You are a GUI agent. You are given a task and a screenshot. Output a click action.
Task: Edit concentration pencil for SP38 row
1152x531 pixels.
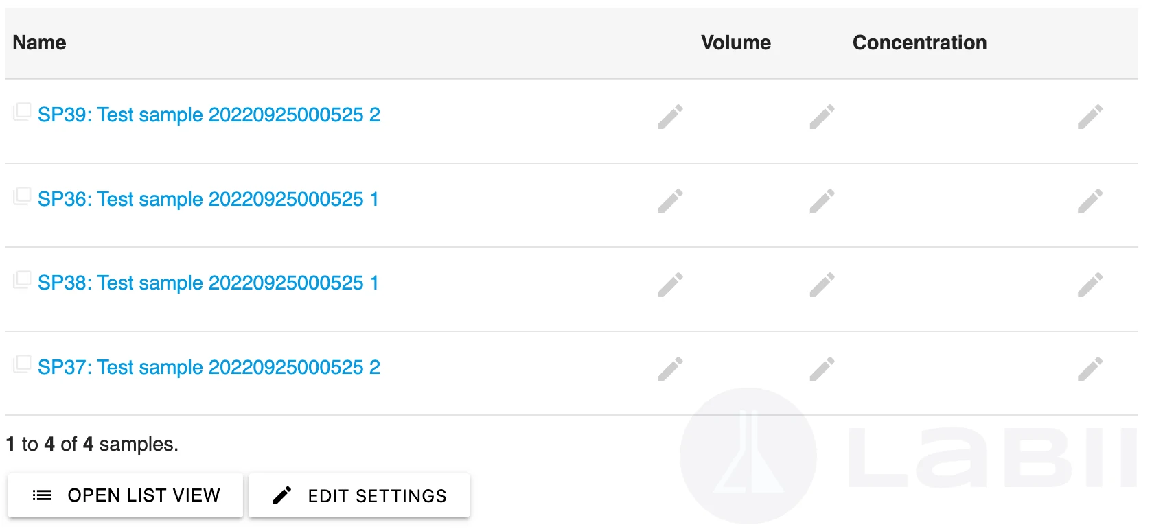click(1090, 285)
